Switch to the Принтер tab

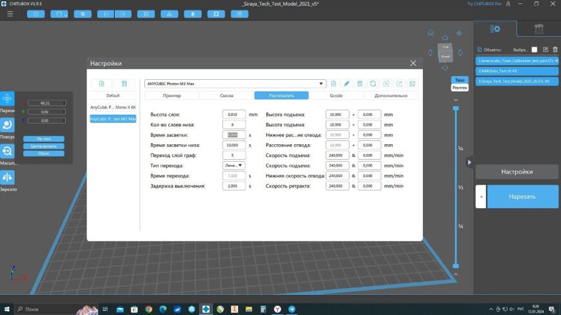[x=172, y=95]
